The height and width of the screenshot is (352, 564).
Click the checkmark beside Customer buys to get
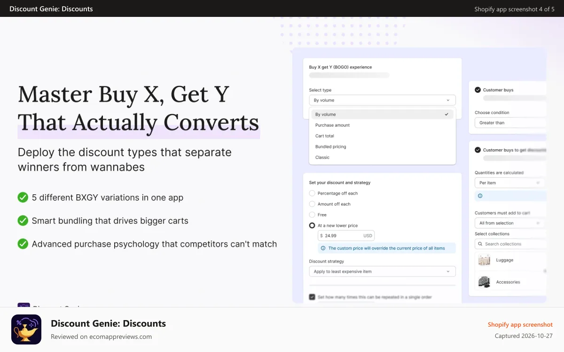(x=478, y=150)
